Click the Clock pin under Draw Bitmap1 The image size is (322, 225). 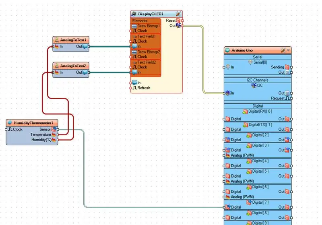pyautogui.click(x=130, y=31)
